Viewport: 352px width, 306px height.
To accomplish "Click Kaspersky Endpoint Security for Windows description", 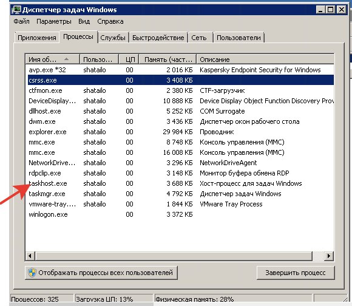I will pyautogui.click(x=260, y=70).
